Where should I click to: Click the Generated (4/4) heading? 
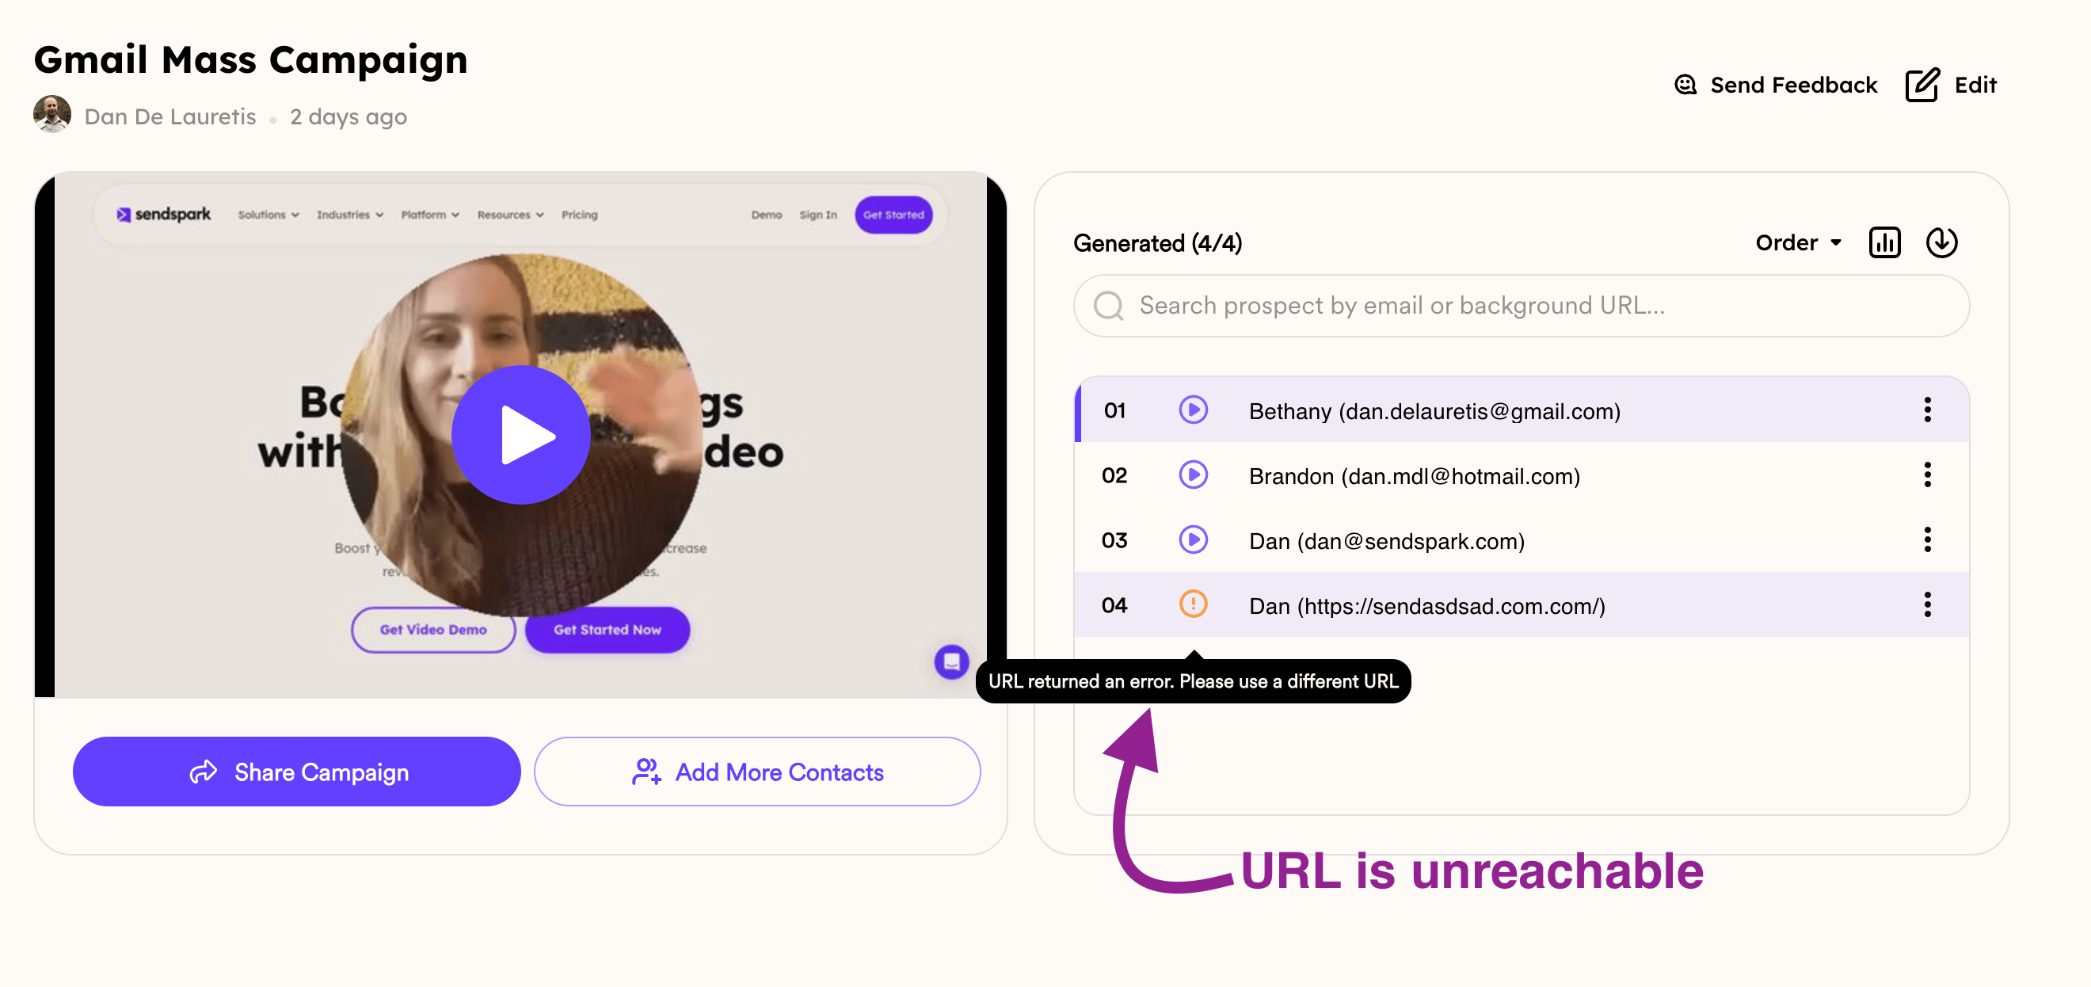(1157, 242)
